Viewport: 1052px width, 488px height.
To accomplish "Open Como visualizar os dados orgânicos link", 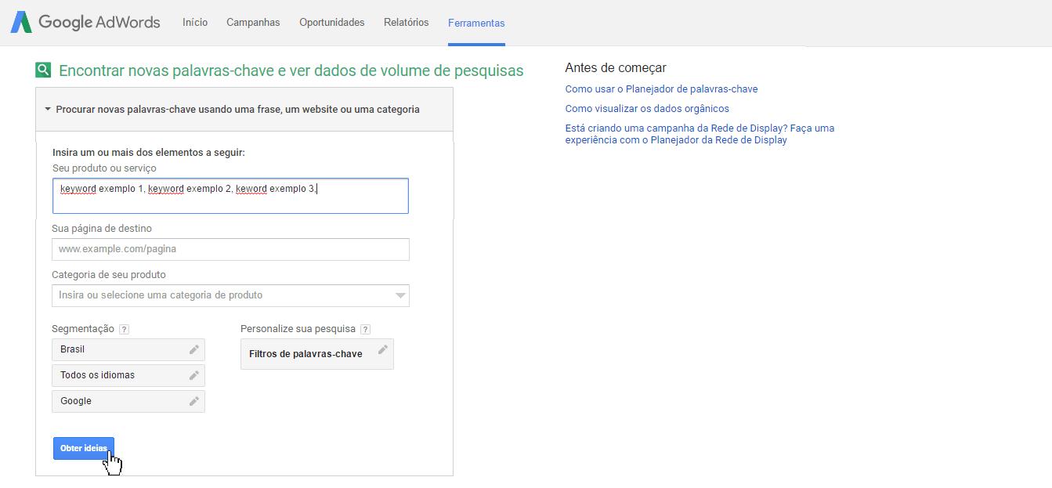I will click(x=647, y=109).
